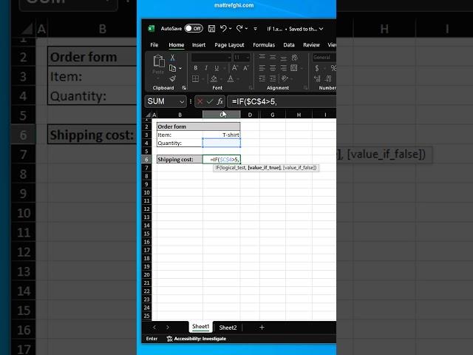Click the Insert Function fx button
The height and width of the screenshot is (355, 473).
tap(220, 102)
